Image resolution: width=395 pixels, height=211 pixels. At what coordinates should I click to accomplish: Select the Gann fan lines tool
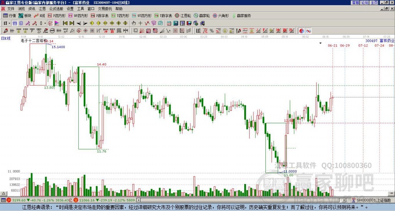coord(142,31)
